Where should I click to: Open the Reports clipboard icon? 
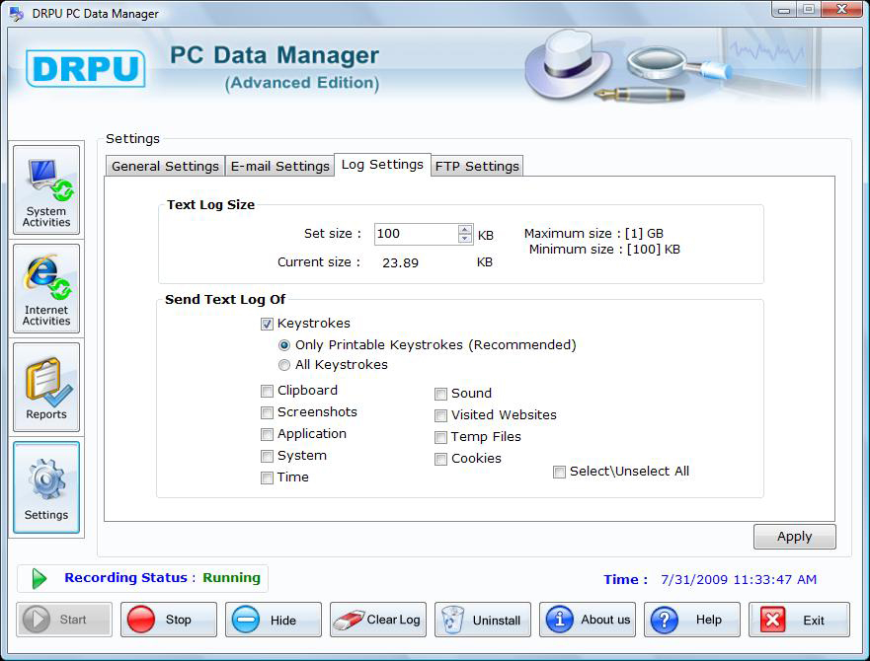[46, 388]
